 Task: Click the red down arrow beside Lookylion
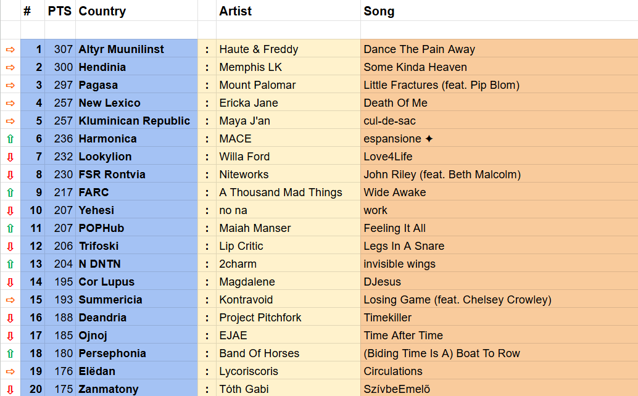pos(10,157)
